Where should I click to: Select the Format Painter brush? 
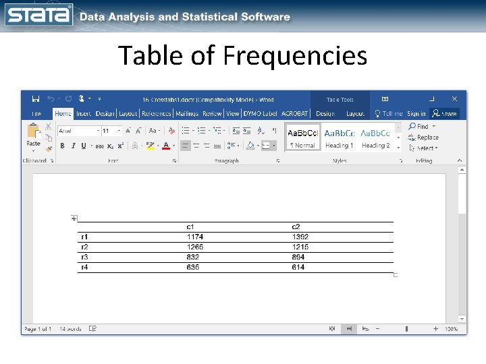[49, 149]
